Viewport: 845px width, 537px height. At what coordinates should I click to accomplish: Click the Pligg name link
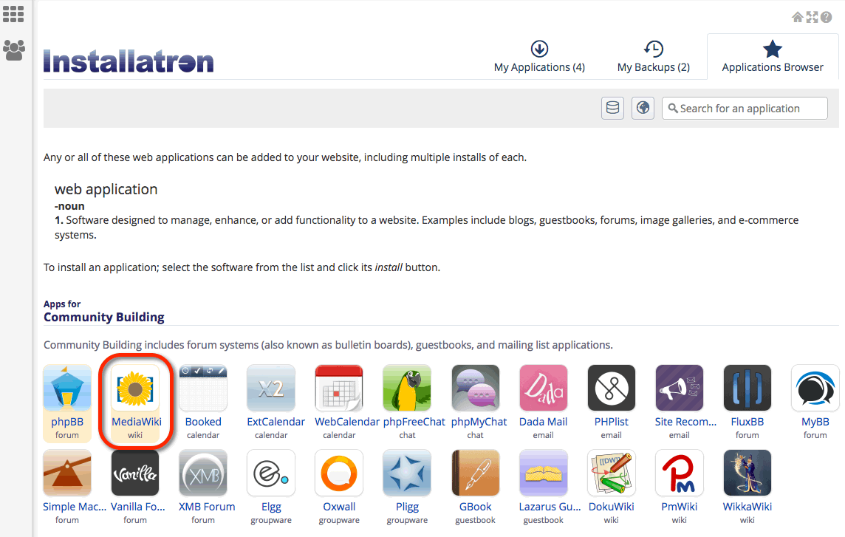(408, 507)
